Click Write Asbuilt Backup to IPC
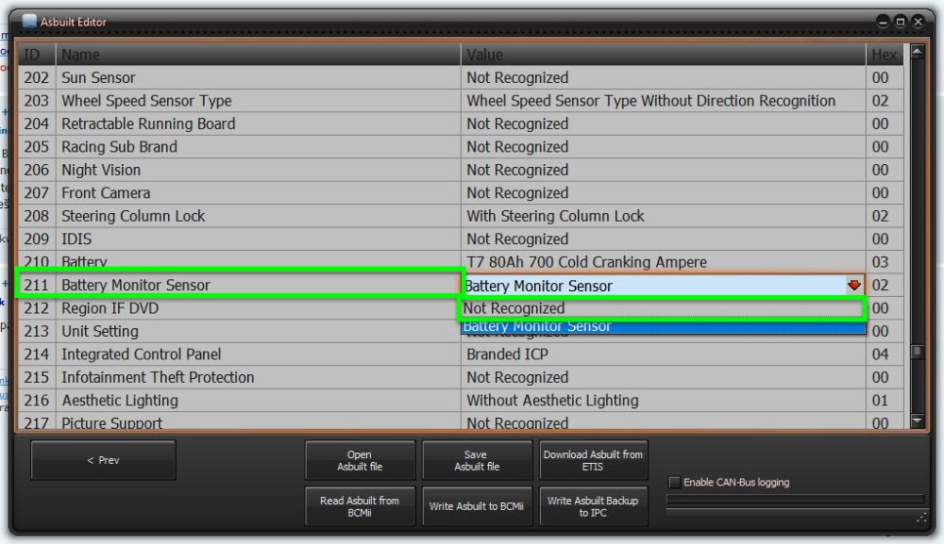944x544 pixels. tap(592, 506)
